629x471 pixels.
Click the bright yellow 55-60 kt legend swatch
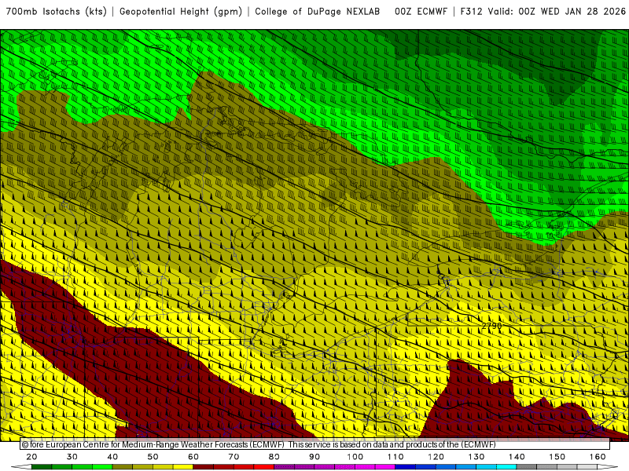click(183, 467)
